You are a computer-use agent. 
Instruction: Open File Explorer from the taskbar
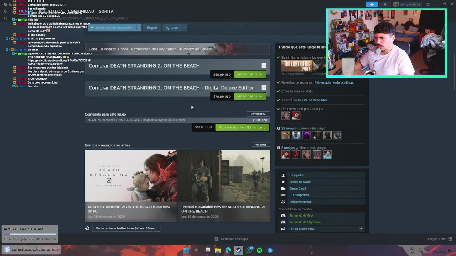[x=218, y=250]
